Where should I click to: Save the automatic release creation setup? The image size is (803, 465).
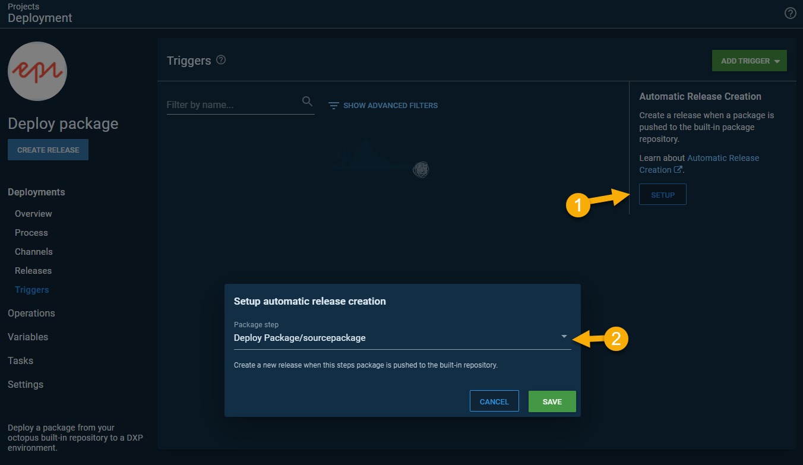pos(552,401)
